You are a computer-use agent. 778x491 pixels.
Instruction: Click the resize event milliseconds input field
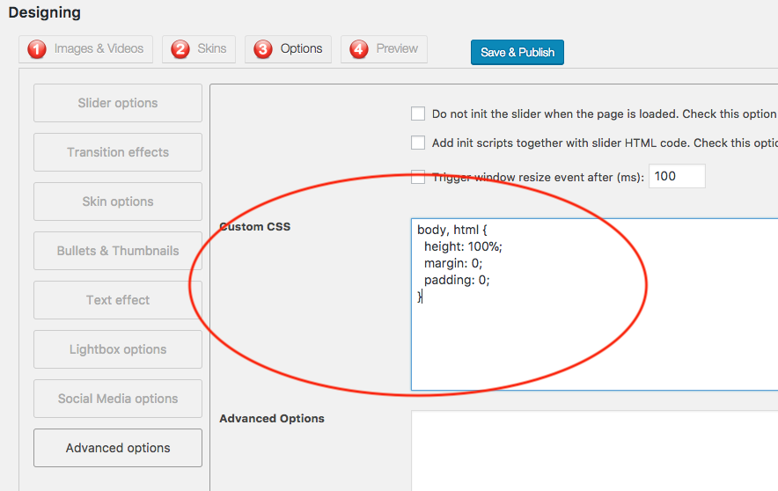[x=676, y=176]
